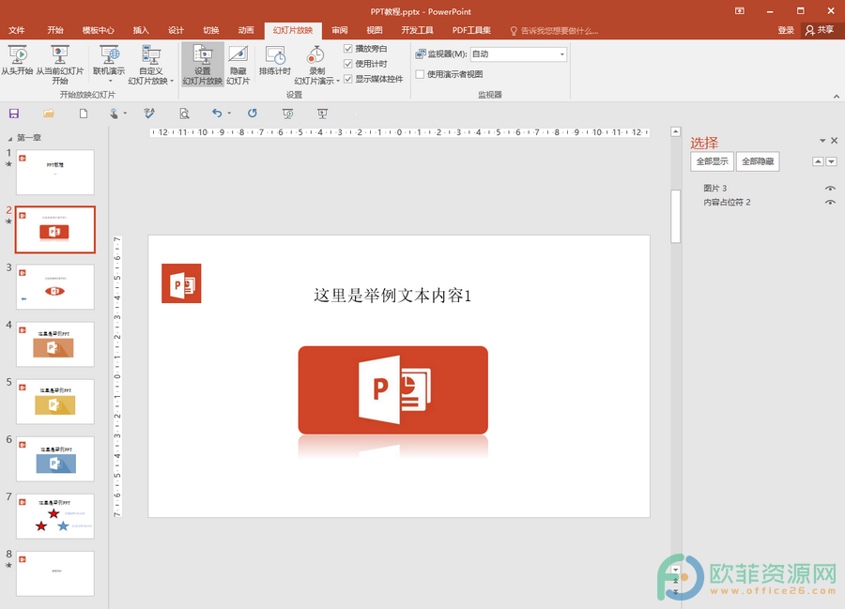The width and height of the screenshot is (845, 609).
Task: Open 自定义幻灯片放映 custom show menu
Action: click(150, 65)
